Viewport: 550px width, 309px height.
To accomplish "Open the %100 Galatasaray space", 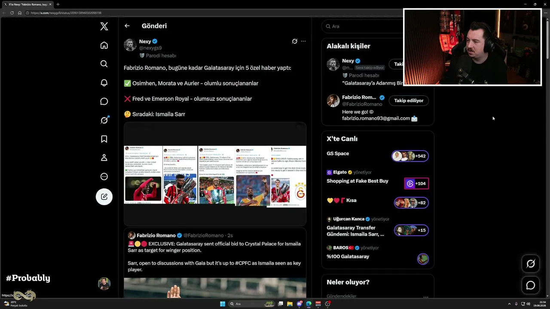I will click(348, 257).
